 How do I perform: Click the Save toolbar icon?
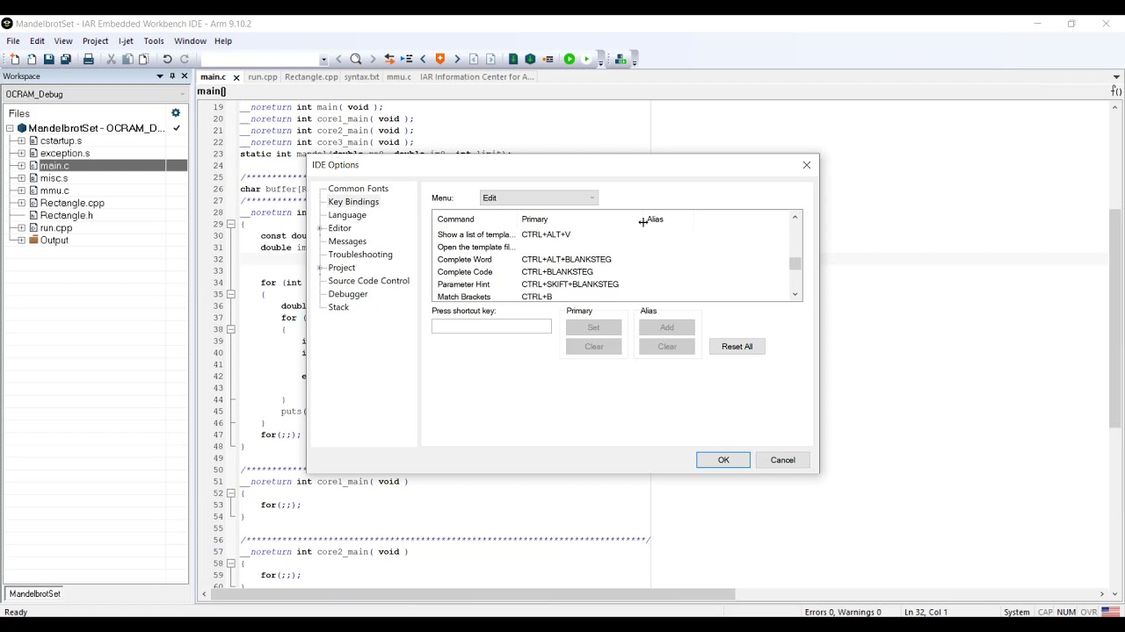pos(48,59)
